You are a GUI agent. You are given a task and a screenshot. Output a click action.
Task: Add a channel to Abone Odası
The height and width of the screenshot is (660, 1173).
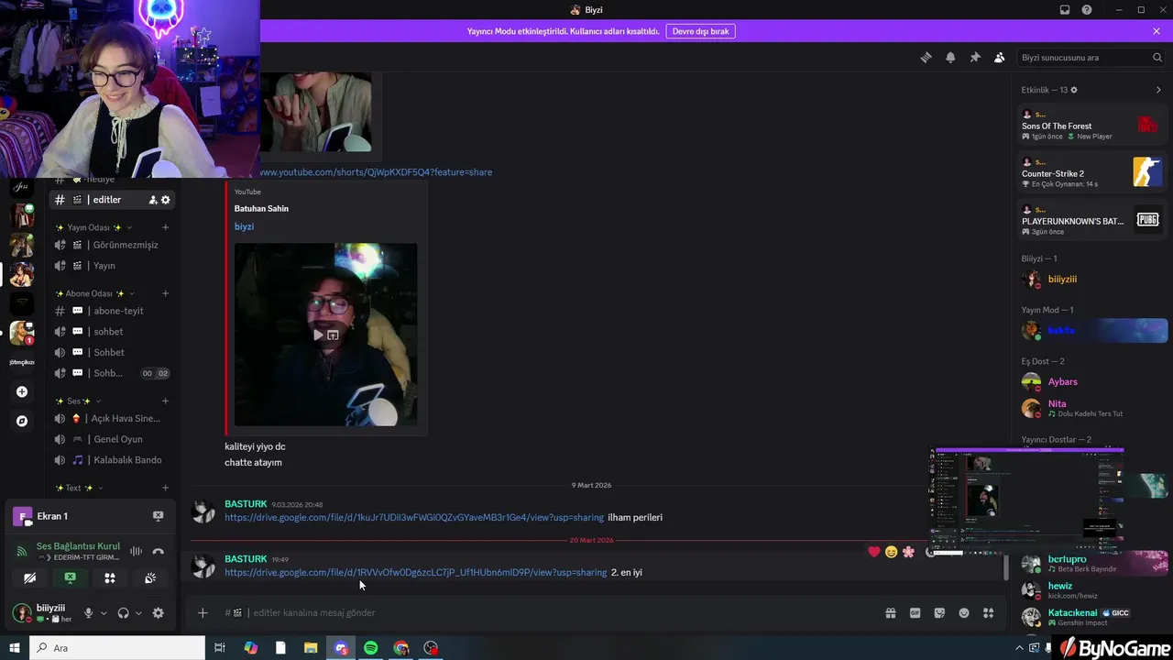point(165,293)
